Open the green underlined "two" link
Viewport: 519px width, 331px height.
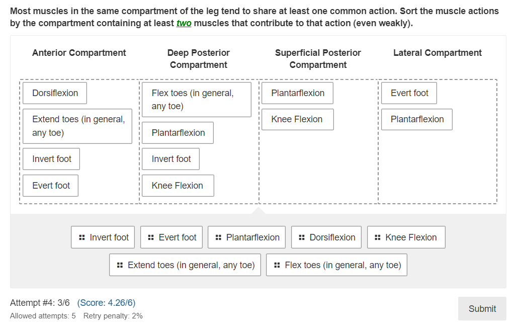click(184, 24)
